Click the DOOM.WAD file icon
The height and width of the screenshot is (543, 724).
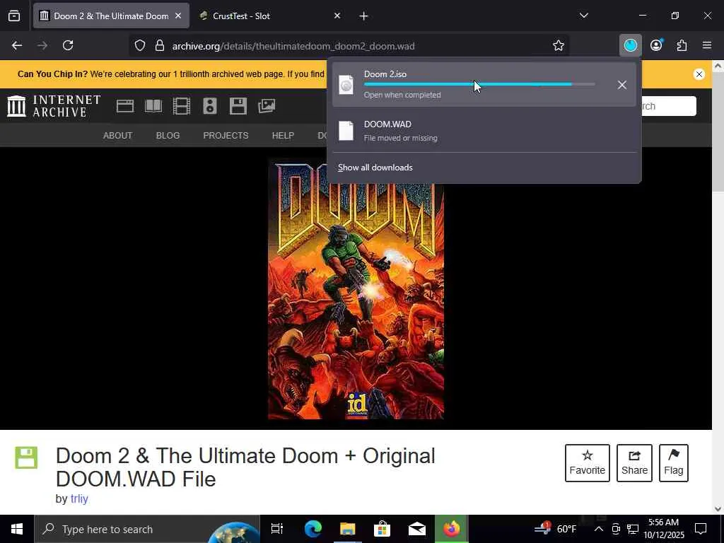point(346,131)
